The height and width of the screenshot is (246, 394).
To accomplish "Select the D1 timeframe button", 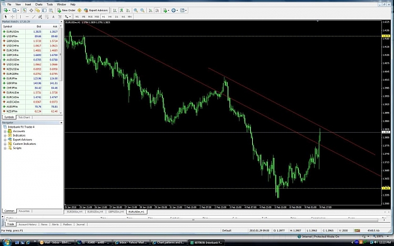I will pos(117,16).
